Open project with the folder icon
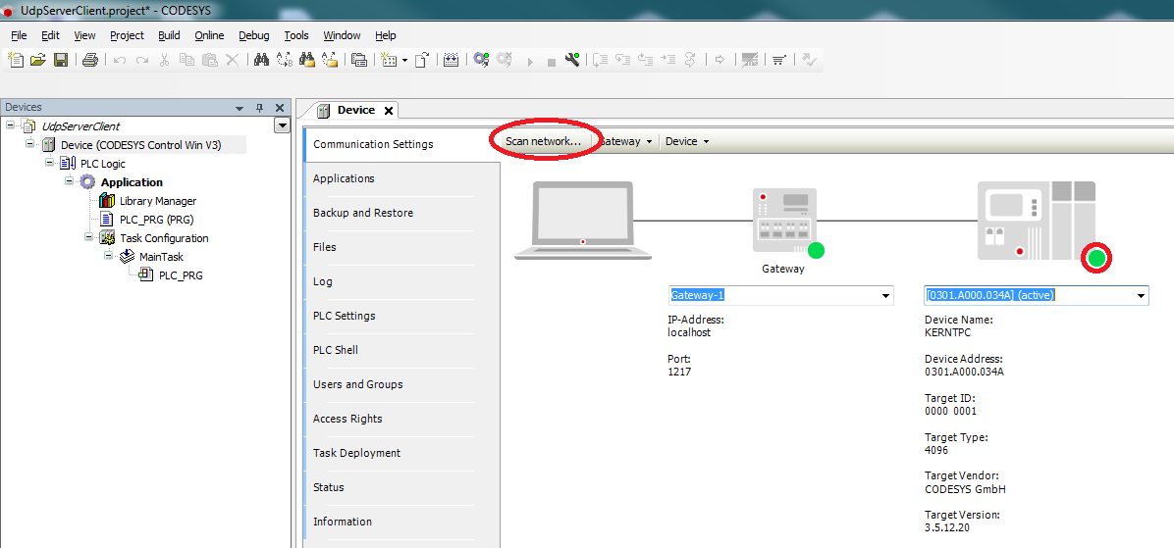 click(38, 60)
